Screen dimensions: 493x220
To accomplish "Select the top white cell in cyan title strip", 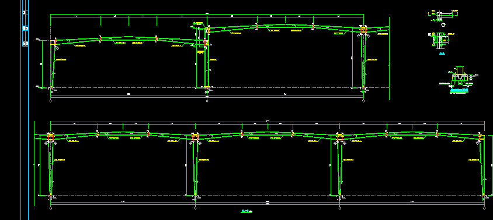I will pyautogui.click(x=25, y=13).
